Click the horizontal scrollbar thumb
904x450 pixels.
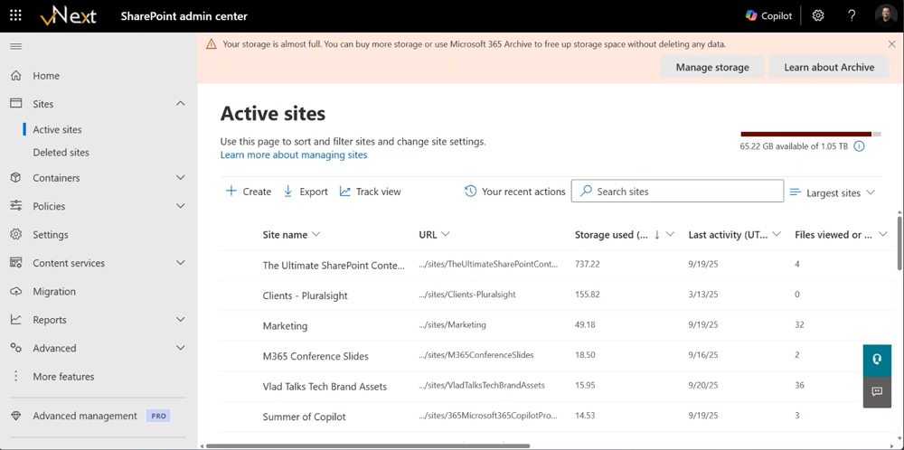click(368, 445)
